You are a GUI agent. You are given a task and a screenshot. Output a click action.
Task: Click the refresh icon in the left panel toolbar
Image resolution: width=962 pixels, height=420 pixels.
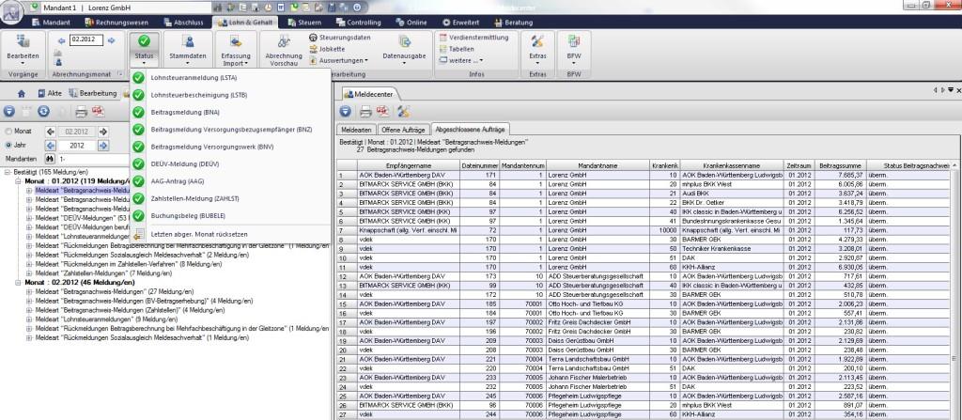click(44, 111)
